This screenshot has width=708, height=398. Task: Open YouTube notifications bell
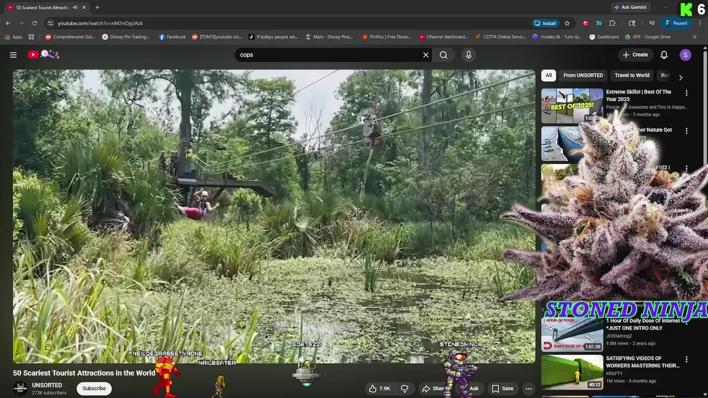[x=664, y=55]
